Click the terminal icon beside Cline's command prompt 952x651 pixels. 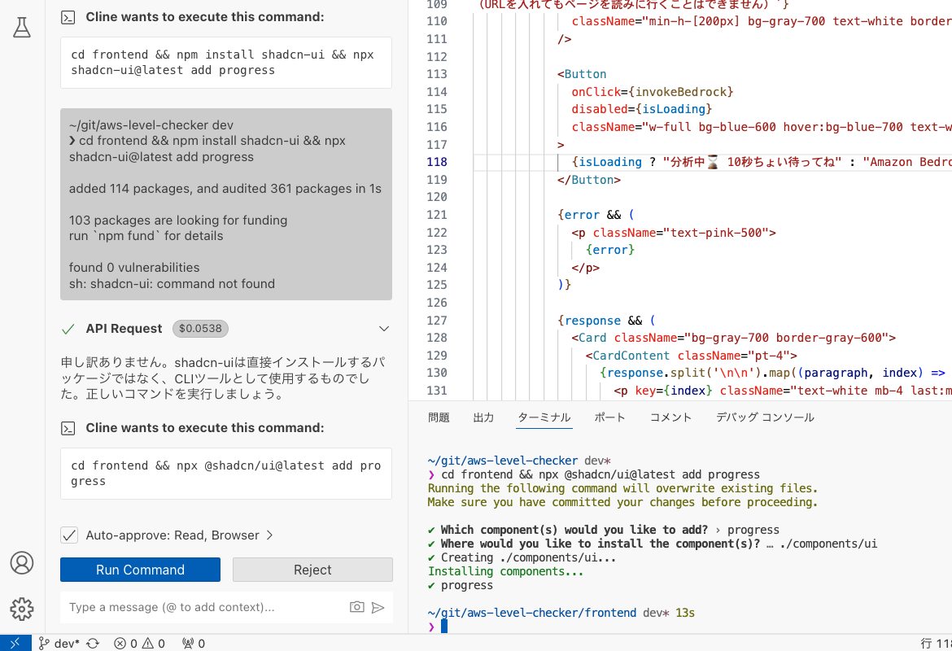pyautogui.click(x=68, y=427)
